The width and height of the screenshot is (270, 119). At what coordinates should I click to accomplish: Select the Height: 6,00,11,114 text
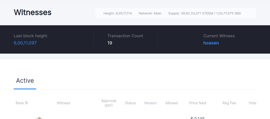[117, 13]
